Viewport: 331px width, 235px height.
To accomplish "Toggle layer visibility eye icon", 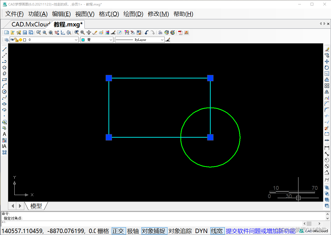I will 12,40.
